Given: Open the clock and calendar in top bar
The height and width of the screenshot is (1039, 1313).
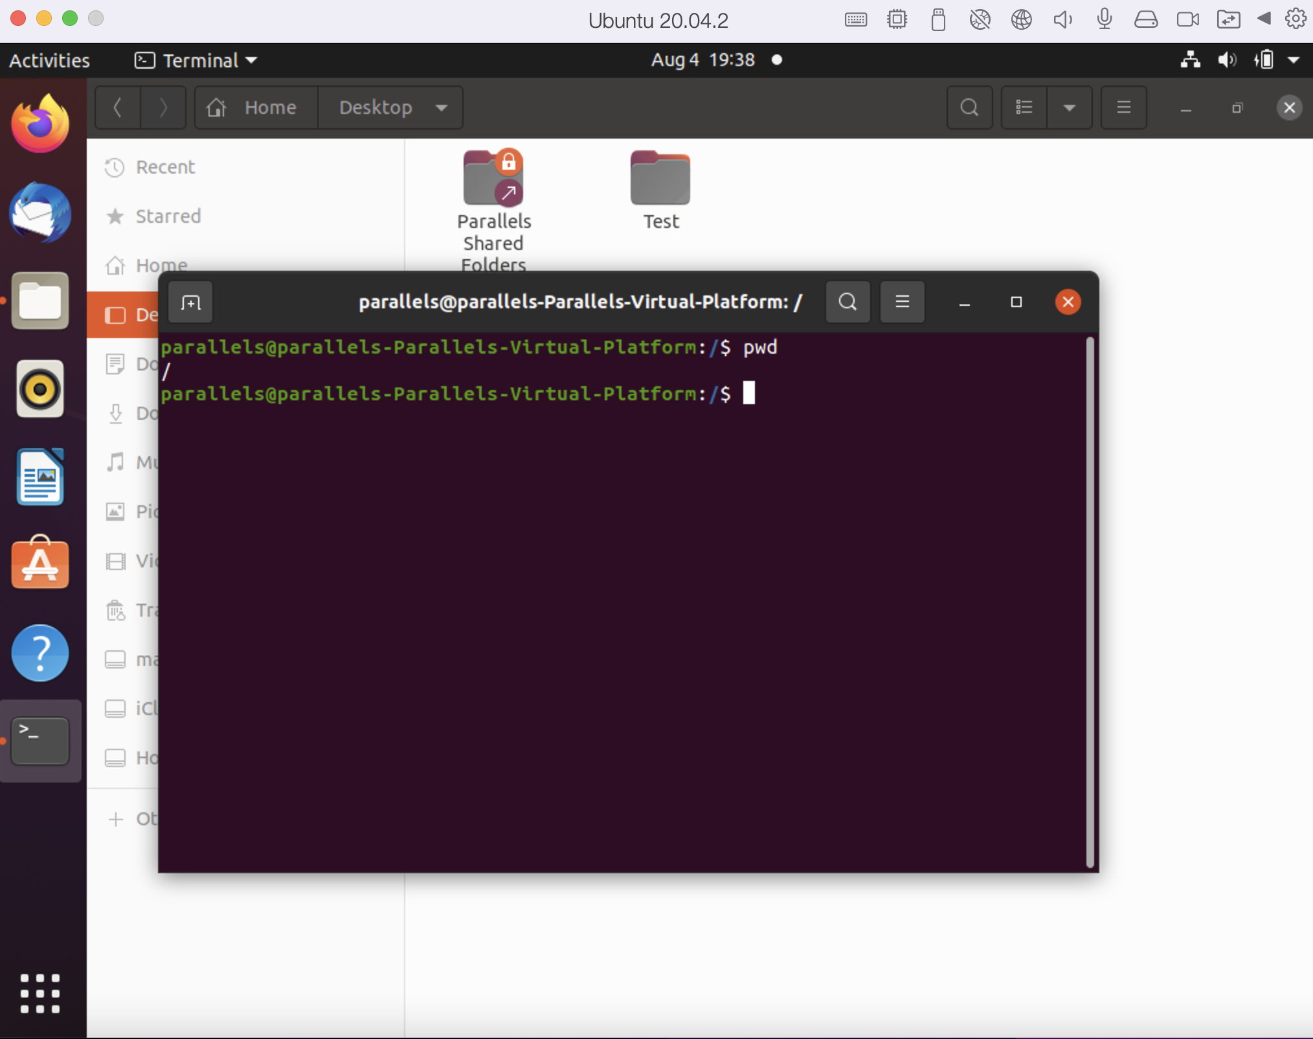Looking at the screenshot, I should point(703,60).
